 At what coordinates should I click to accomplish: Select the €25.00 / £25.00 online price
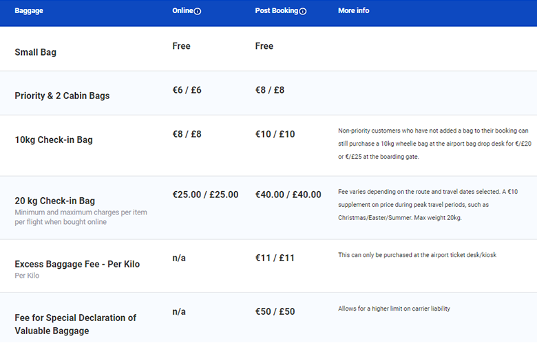[x=205, y=195]
